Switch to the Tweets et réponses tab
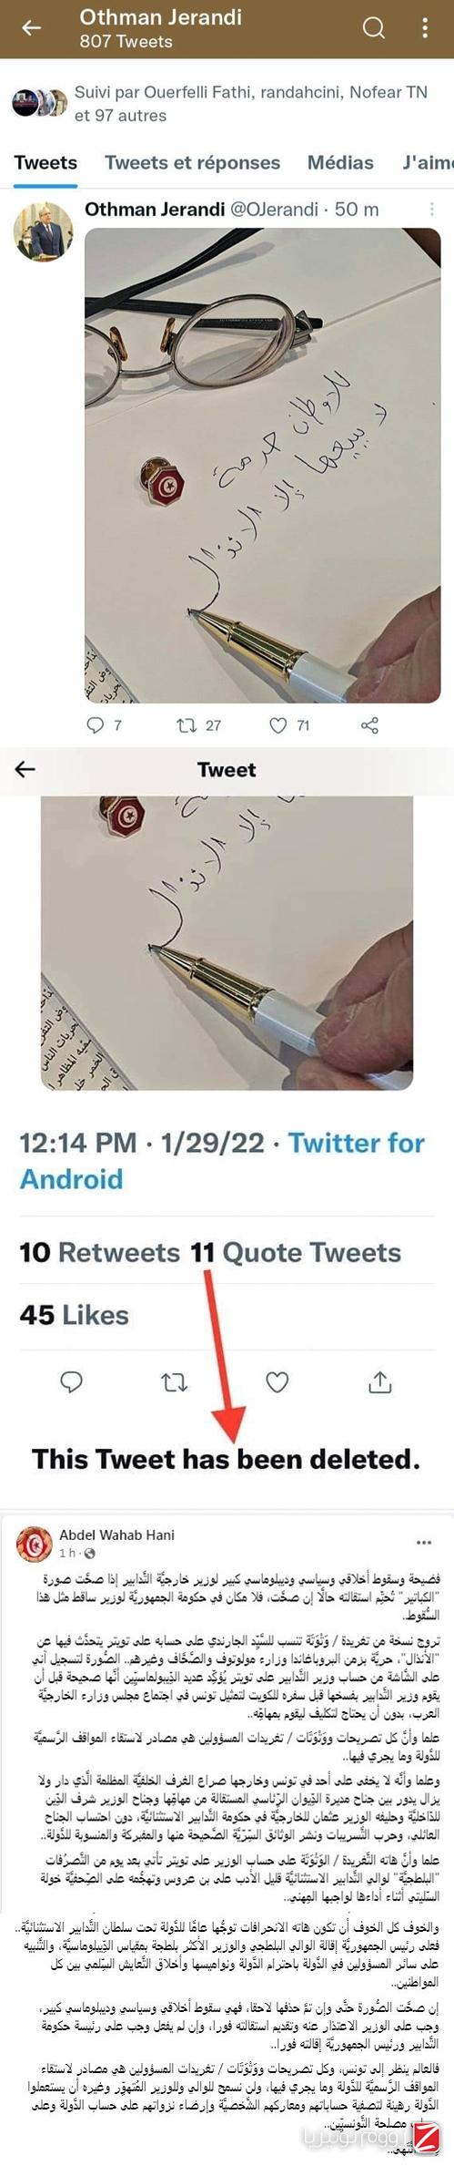This screenshot has height=2166, width=454. [192, 163]
